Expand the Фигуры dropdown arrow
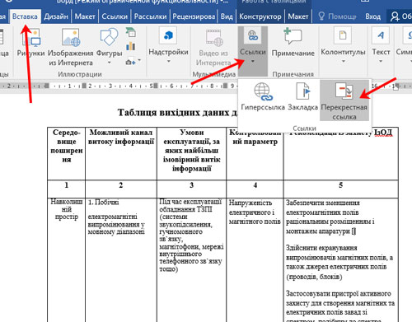 109,63
